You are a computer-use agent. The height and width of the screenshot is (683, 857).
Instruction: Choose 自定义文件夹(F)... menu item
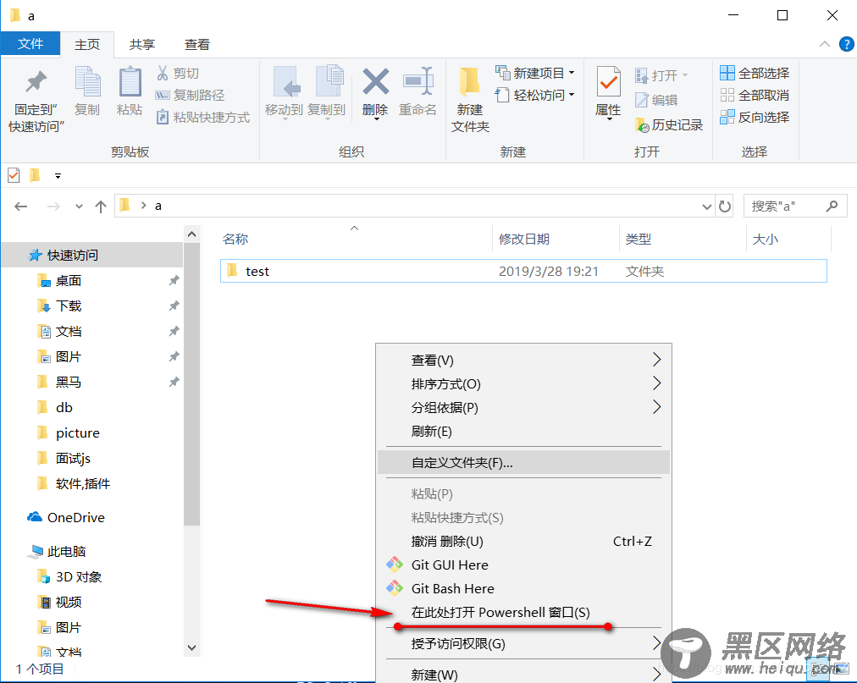[x=523, y=463]
